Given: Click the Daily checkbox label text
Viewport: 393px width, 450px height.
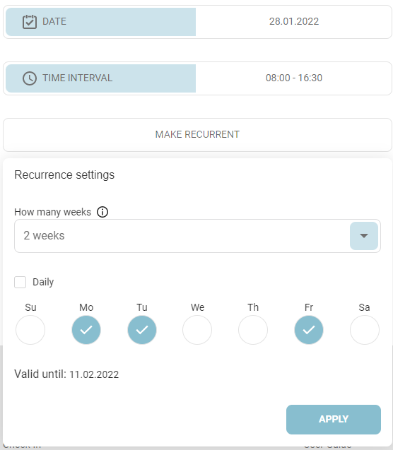Looking at the screenshot, I should (x=43, y=282).
